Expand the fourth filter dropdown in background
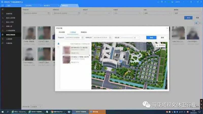The image size is (203, 114). (127, 13)
